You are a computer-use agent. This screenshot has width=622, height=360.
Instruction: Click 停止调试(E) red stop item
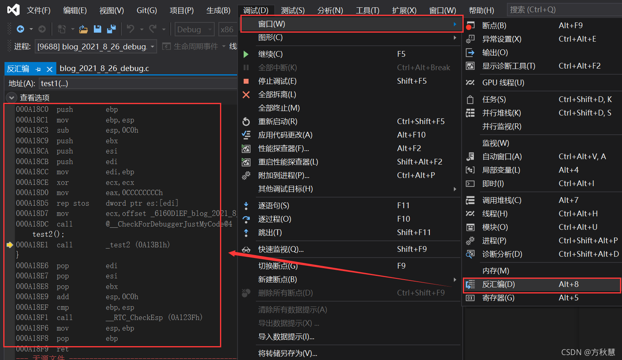(x=350, y=81)
